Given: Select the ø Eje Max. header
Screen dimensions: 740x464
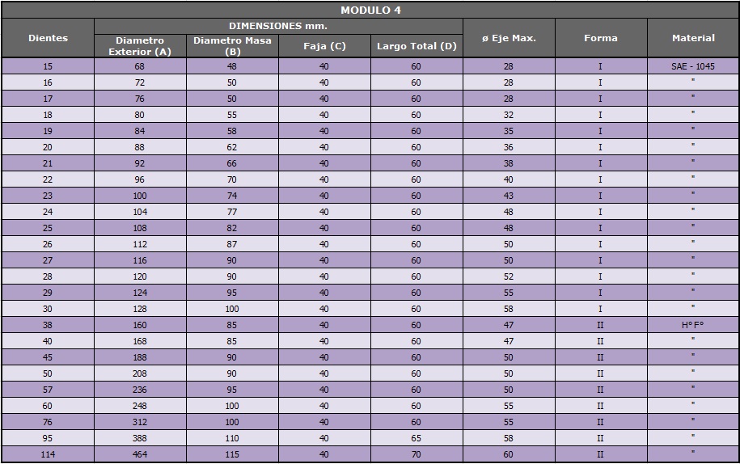Looking at the screenshot, I should point(509,38).
